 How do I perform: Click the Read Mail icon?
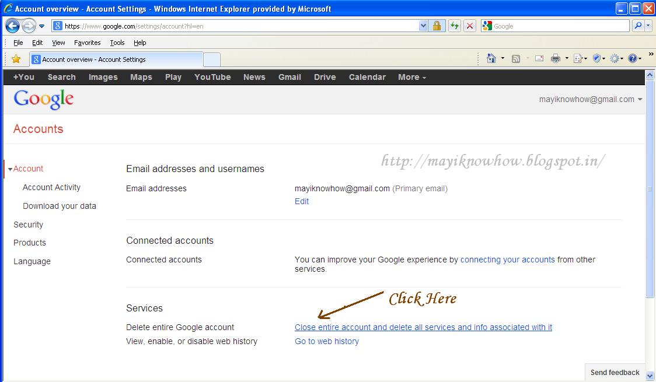click(x=539, y=58)
